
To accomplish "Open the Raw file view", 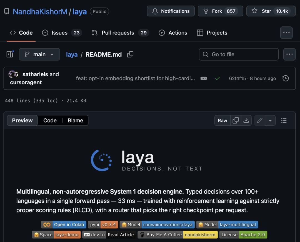I will click(222, 120).
